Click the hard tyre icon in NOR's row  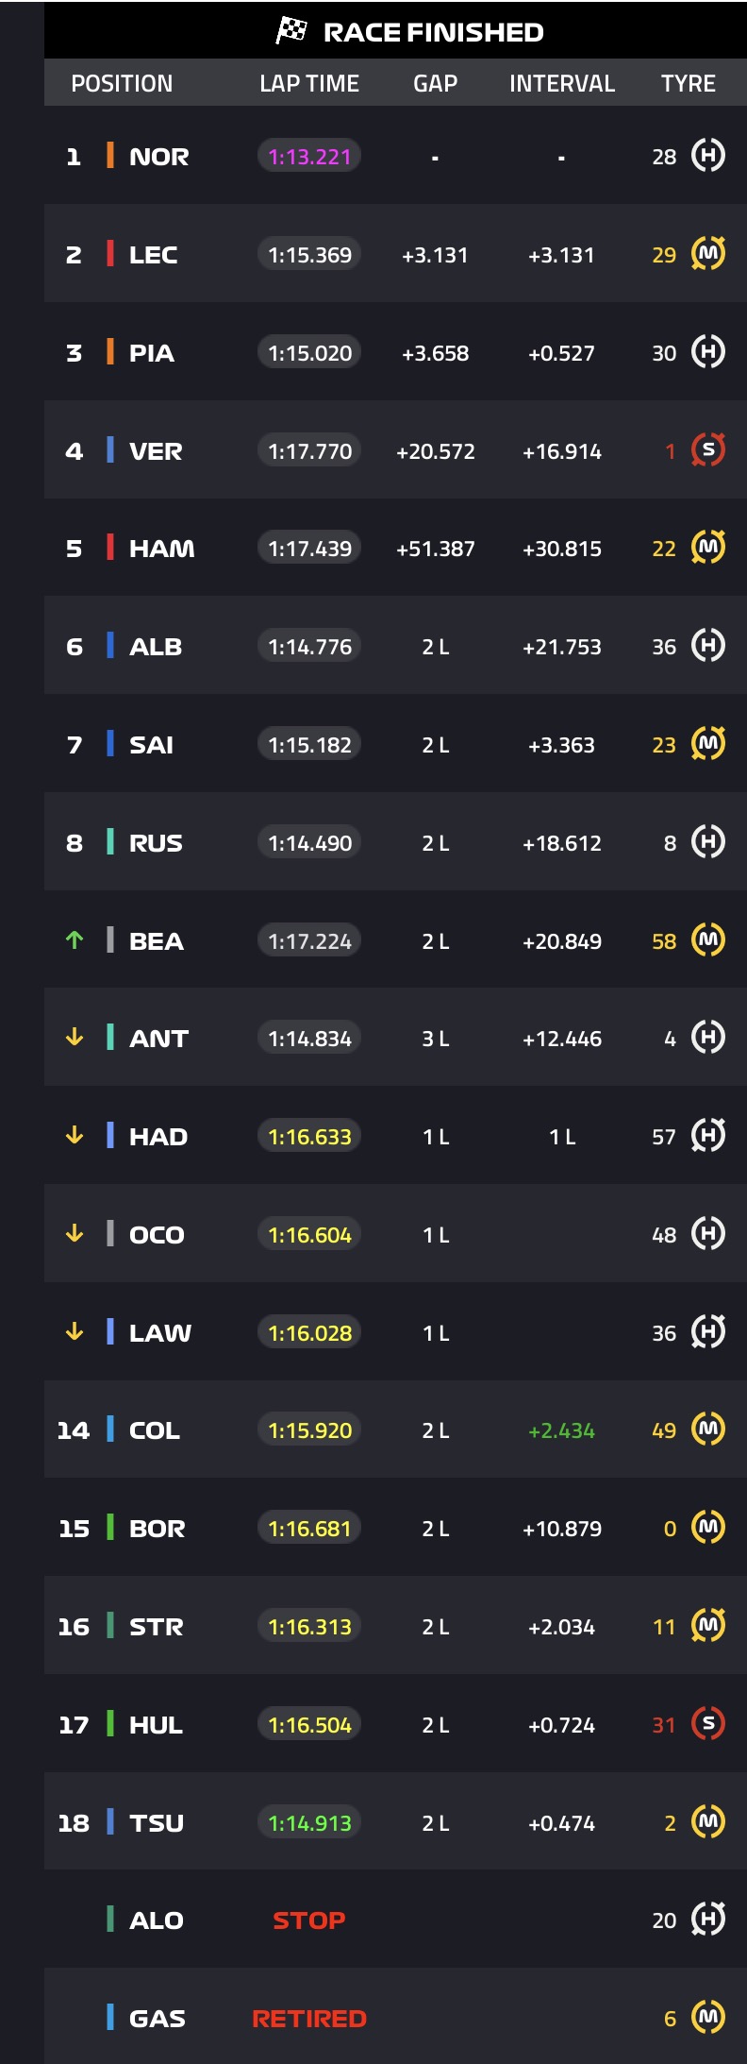(x=708, y=156)
